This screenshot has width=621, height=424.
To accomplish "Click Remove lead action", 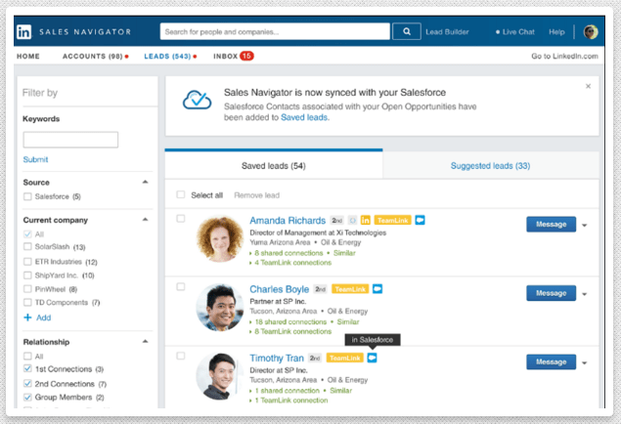I will (256, 195).
